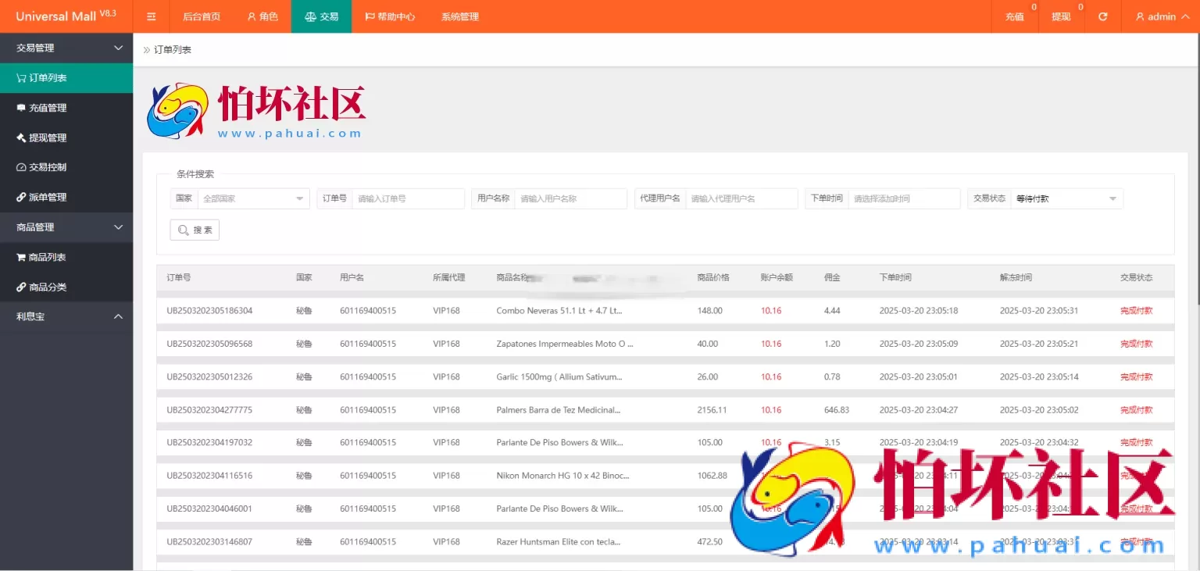
Task: Expand the 国家 country dropdown
Action: (253, 198)
